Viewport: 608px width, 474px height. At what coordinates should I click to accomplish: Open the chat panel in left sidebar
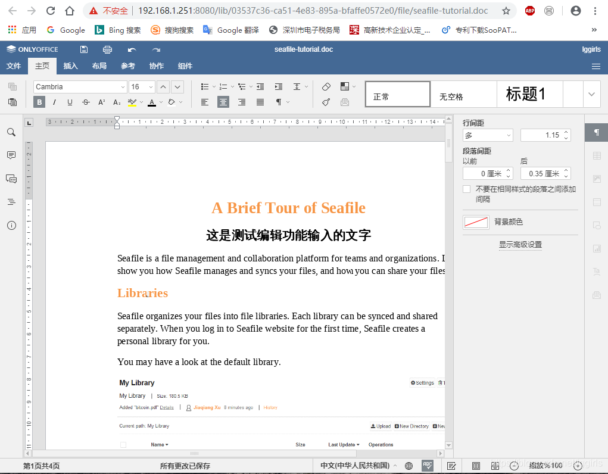(x=12, y=179)
